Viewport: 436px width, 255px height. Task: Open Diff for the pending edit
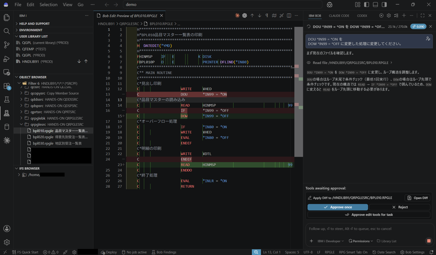[418, 198]
